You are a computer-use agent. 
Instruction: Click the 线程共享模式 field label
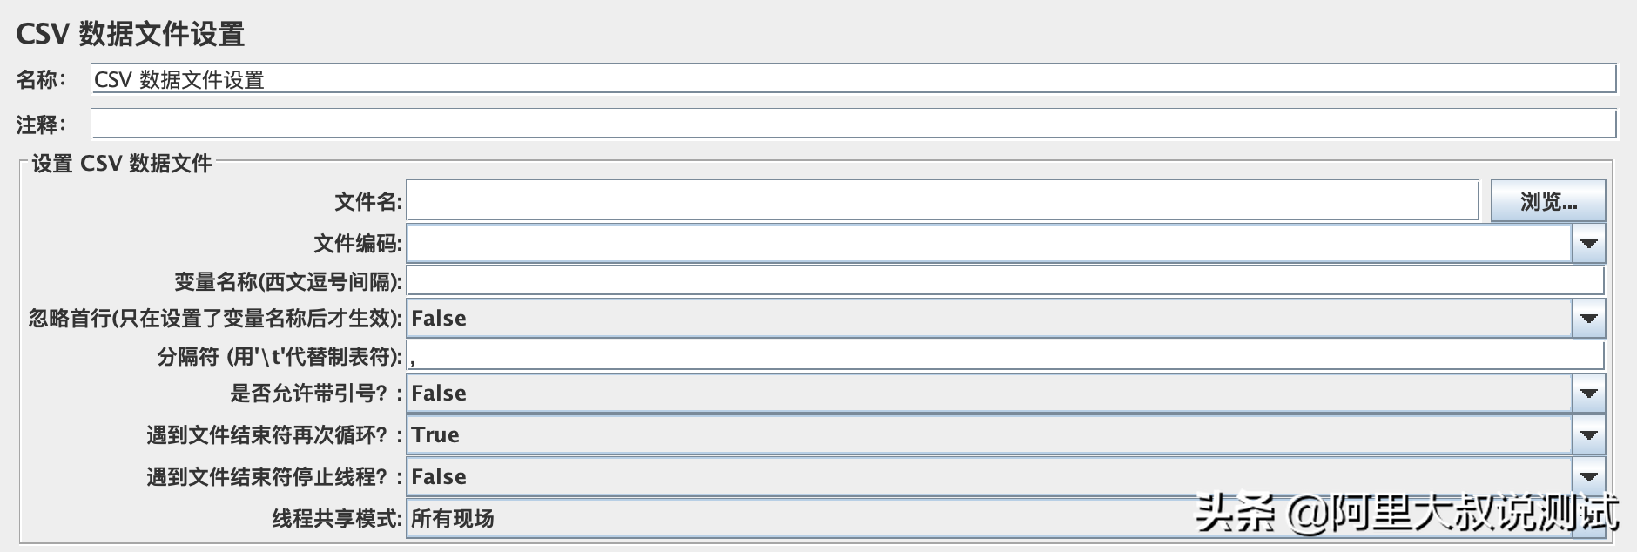(336, 519)
